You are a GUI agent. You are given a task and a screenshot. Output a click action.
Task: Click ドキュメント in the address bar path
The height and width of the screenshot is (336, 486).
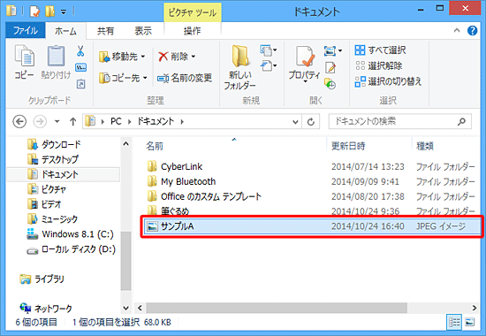pyautogui.click(x=156, y=121)
